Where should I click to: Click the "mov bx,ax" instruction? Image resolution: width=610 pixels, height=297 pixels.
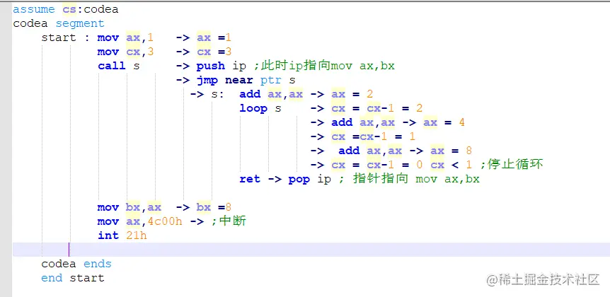pos(130,208)
